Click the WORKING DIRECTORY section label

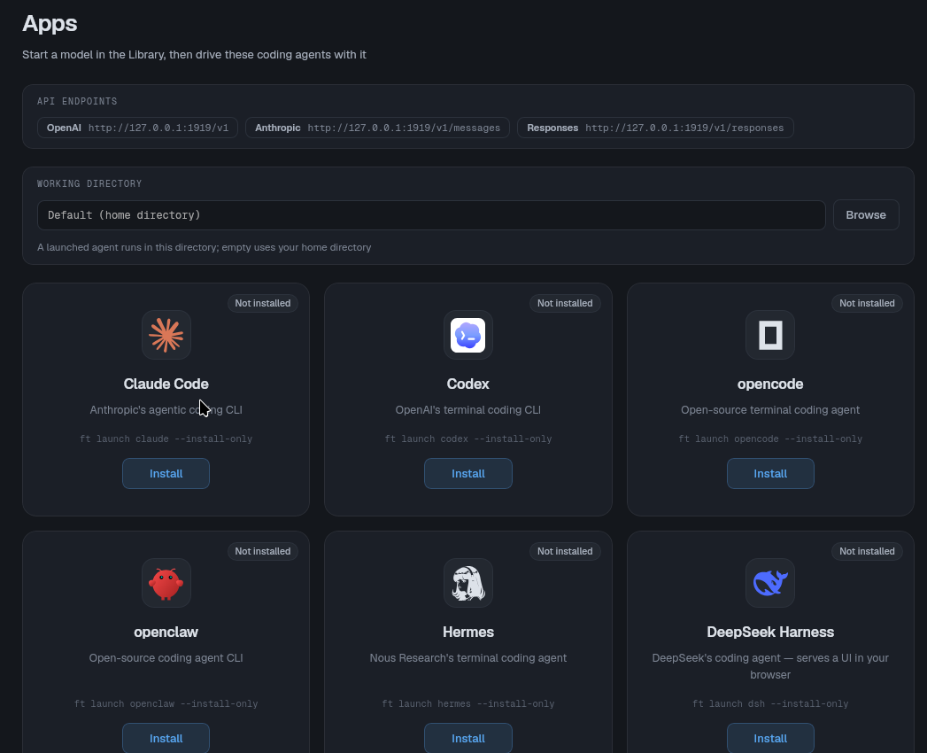point(89,183)
